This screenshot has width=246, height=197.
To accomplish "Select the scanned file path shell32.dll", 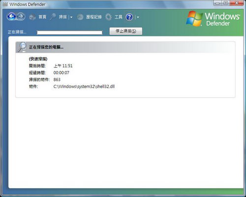I will (84, 87).
